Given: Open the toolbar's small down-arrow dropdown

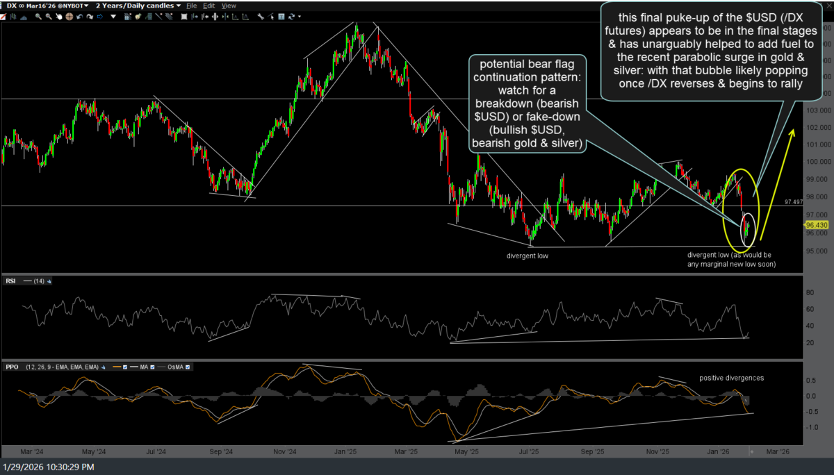Looking at the screenshot, I should pyautogui.click(x=113, y=15).
